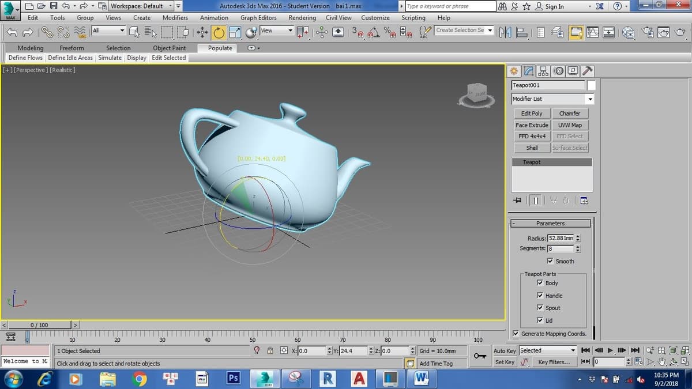
Task: Uncheck the Handle teapot part
Action: pos(539,296)
